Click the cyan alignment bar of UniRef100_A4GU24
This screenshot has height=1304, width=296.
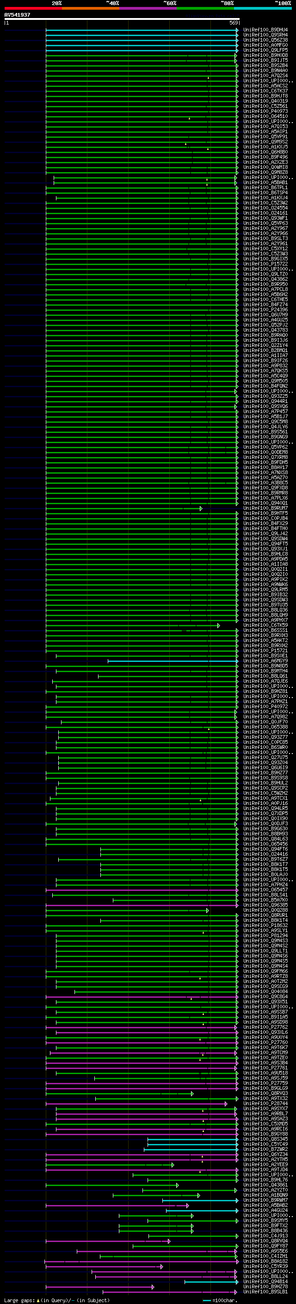tap(203, 1211)
